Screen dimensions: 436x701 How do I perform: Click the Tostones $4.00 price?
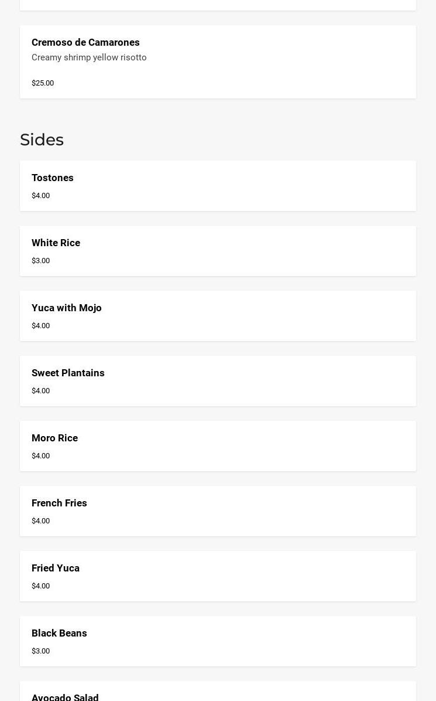click(41, 196)
